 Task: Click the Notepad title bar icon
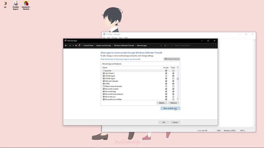click(104, 34)
